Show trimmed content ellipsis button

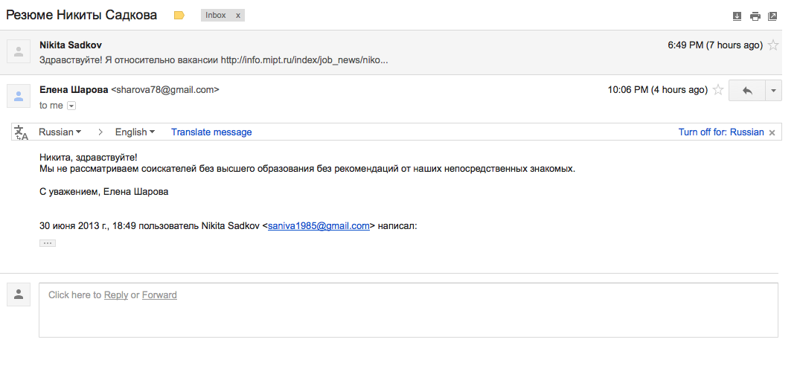[x=48, y=243]
